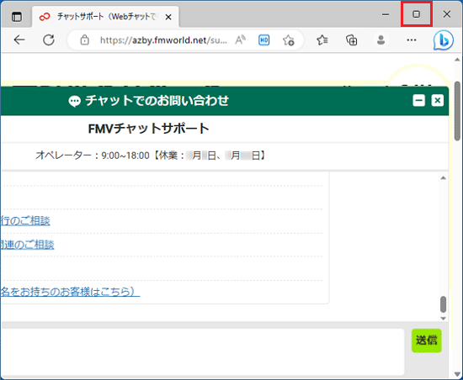Image resolution: width=463 pixels, height=380 pixels.
Task: Click the speech bubble icon in chat header
Action: click(74, 102)
